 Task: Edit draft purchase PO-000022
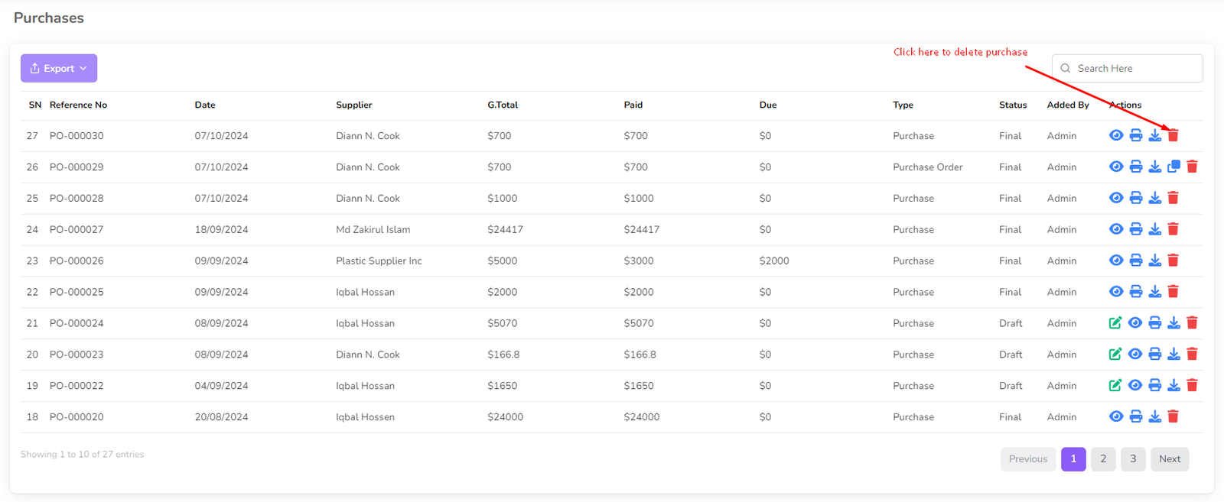pyautogui.click(x=1115, y=386)
